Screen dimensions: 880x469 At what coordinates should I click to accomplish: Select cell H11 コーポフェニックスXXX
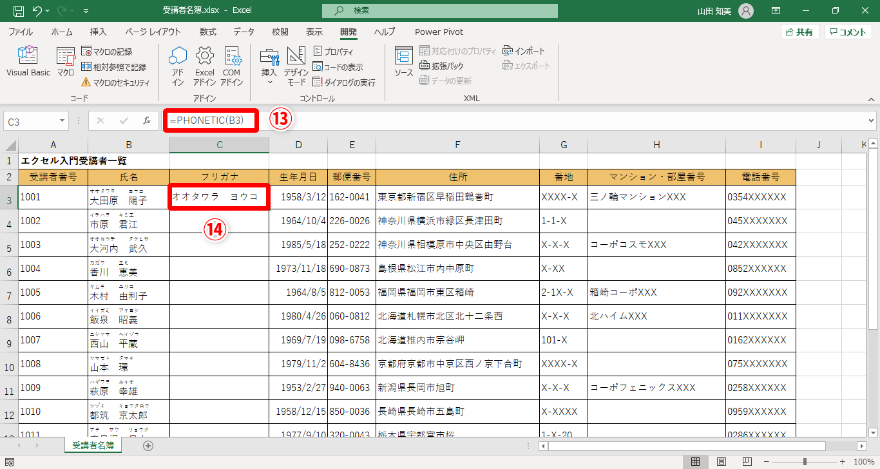[x=656, y=388]
